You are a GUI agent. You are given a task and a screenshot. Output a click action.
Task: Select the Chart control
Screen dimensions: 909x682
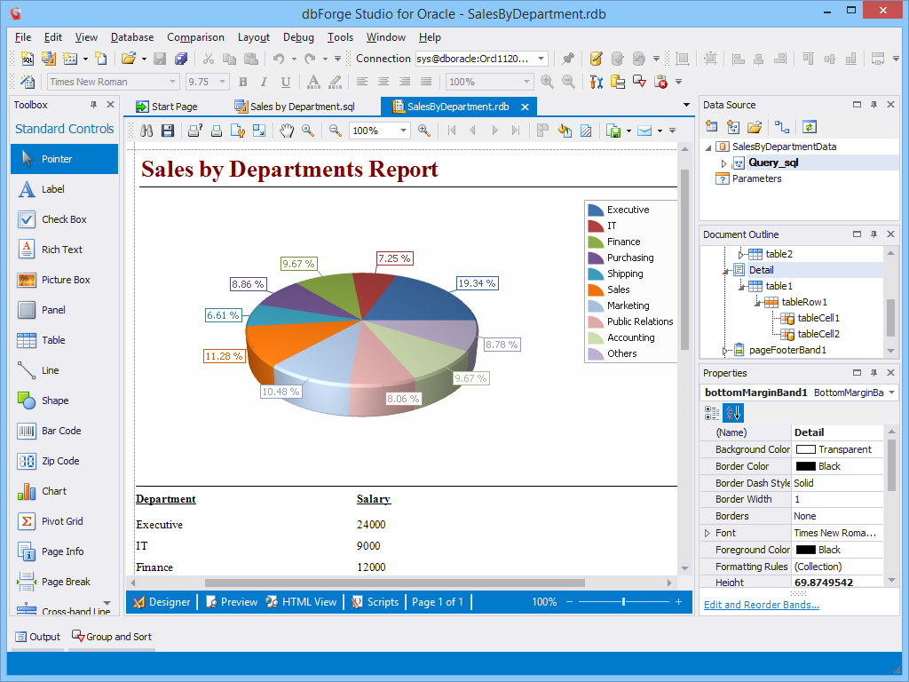point(64,490)
